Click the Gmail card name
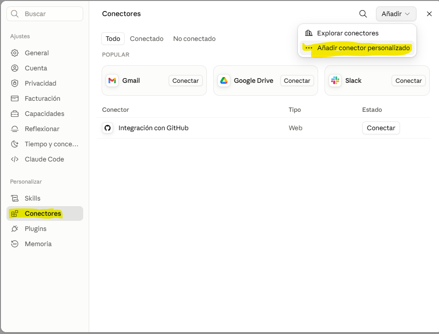This screenshot has width=439, height=334. pos(131,81)
